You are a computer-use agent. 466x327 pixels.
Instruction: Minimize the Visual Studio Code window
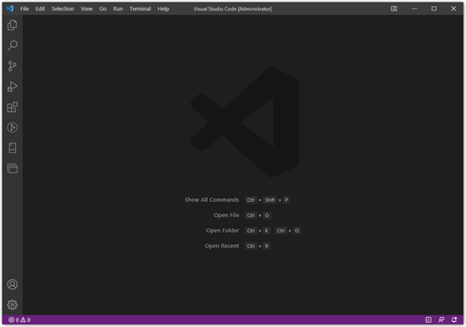pos(415,8)
